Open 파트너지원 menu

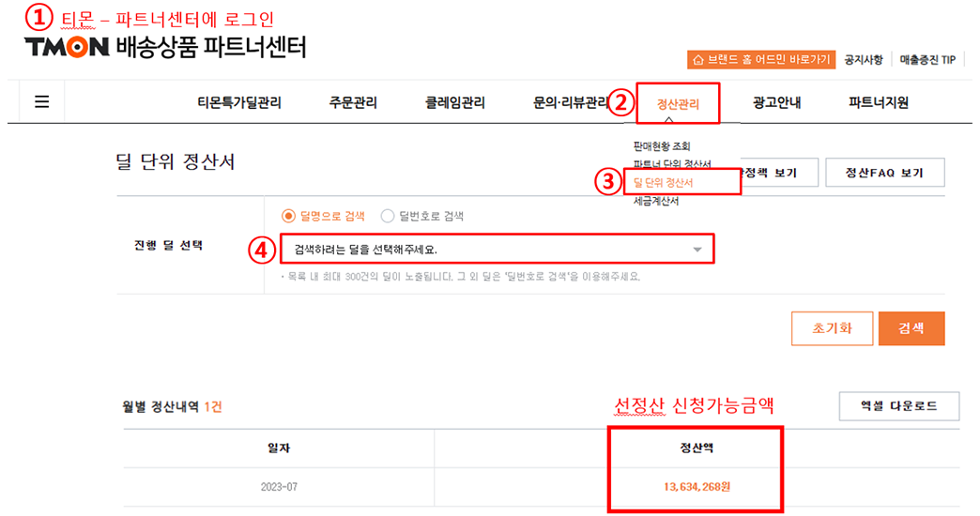pos(878,102)
